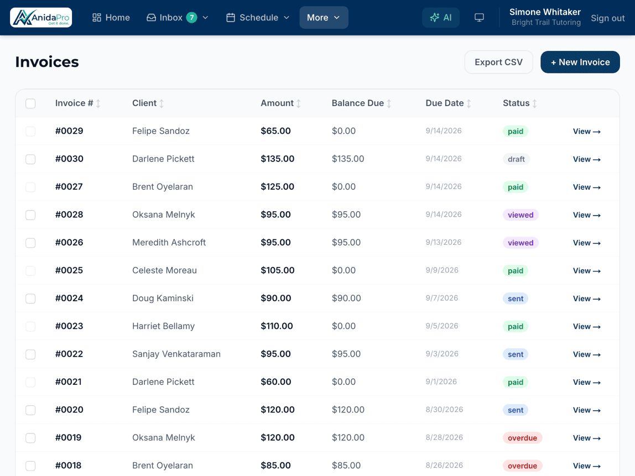
Task: Click client name Meredith Ashcroft
Action: coord(169,243)
